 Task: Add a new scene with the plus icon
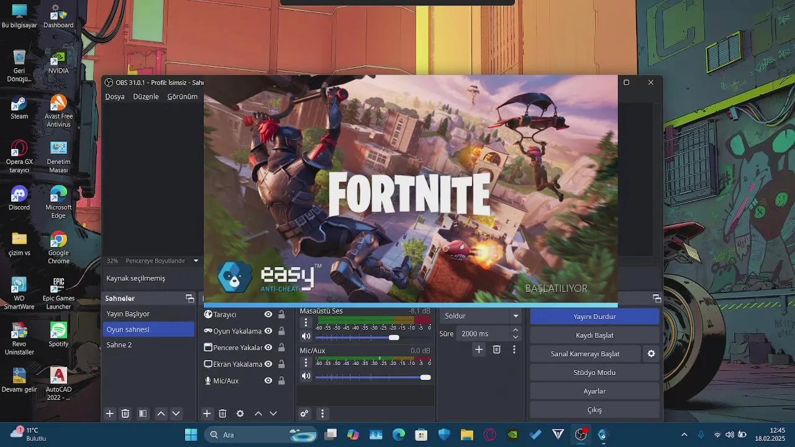coord(110,413)
